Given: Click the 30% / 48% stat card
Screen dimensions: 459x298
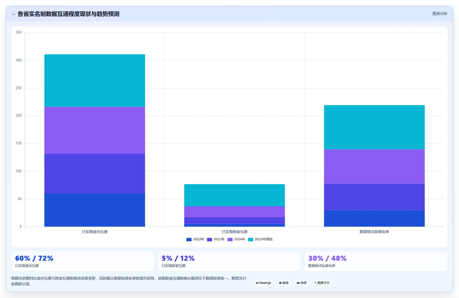Looking at the screenshot, I should [376, 261].
